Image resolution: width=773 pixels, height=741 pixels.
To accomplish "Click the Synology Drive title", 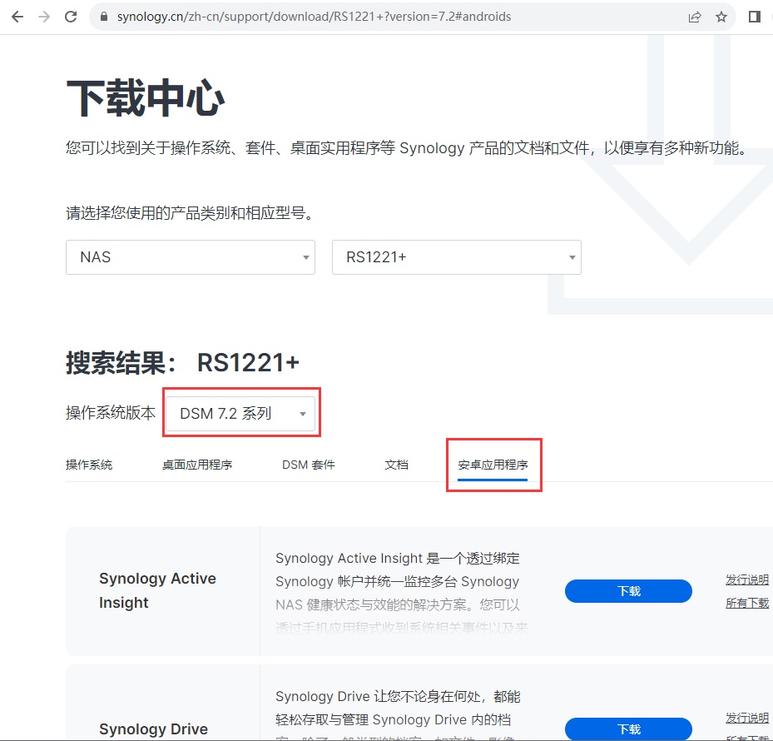I will point(153,729).
